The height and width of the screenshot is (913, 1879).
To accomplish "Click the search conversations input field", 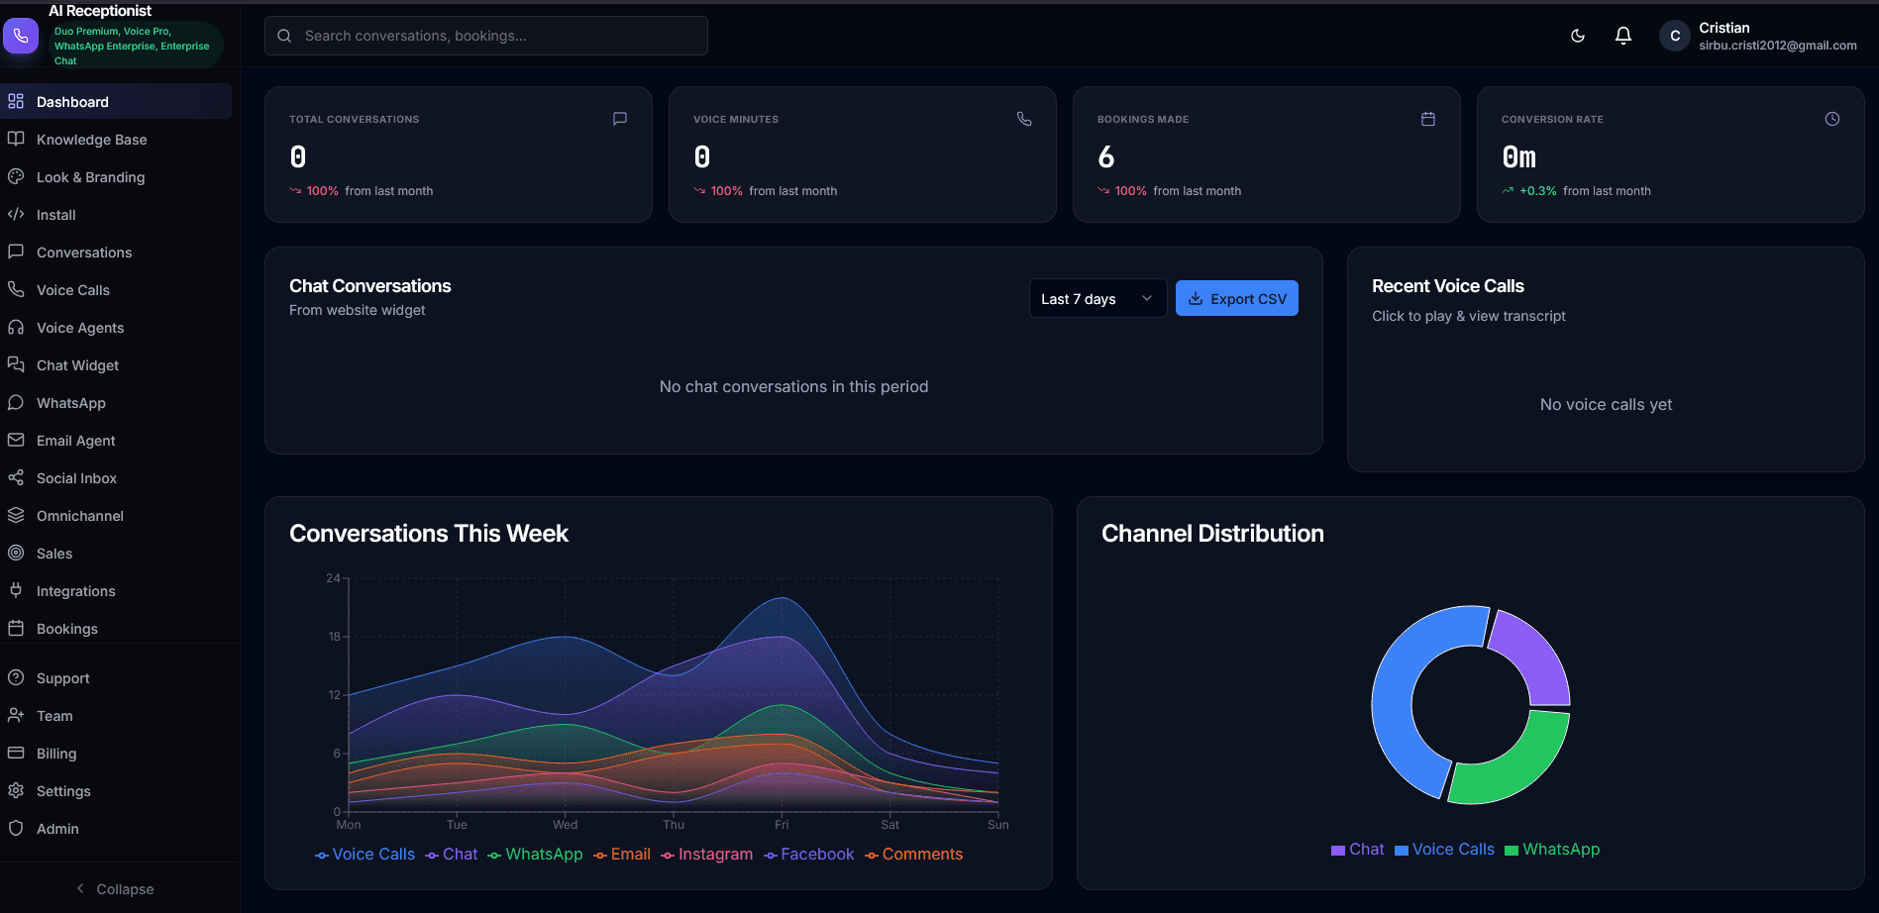I will 485,36.
